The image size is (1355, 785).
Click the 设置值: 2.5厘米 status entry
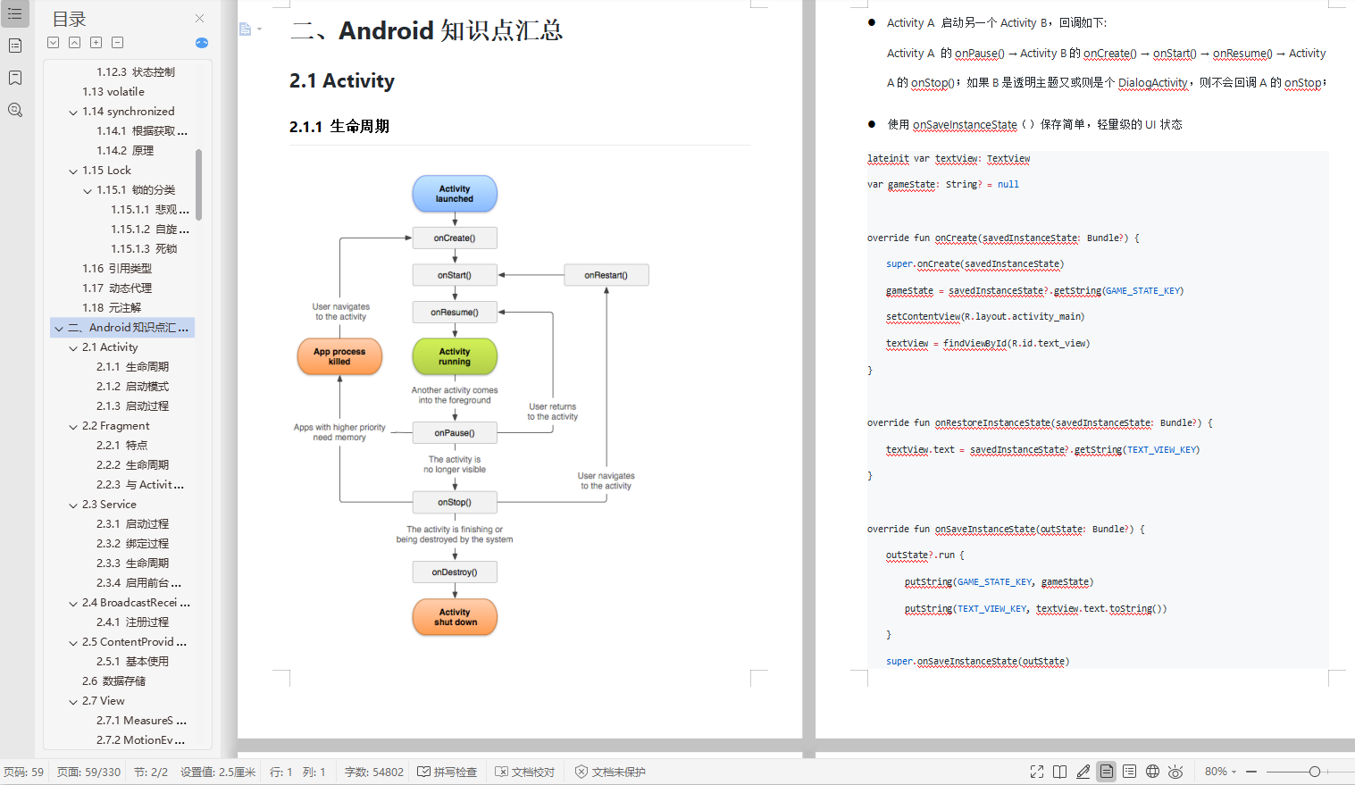click(x=218, y=772)
